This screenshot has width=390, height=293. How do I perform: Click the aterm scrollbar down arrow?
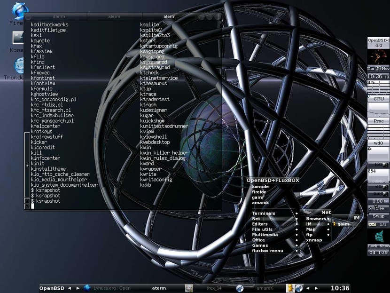click(27, 206)
